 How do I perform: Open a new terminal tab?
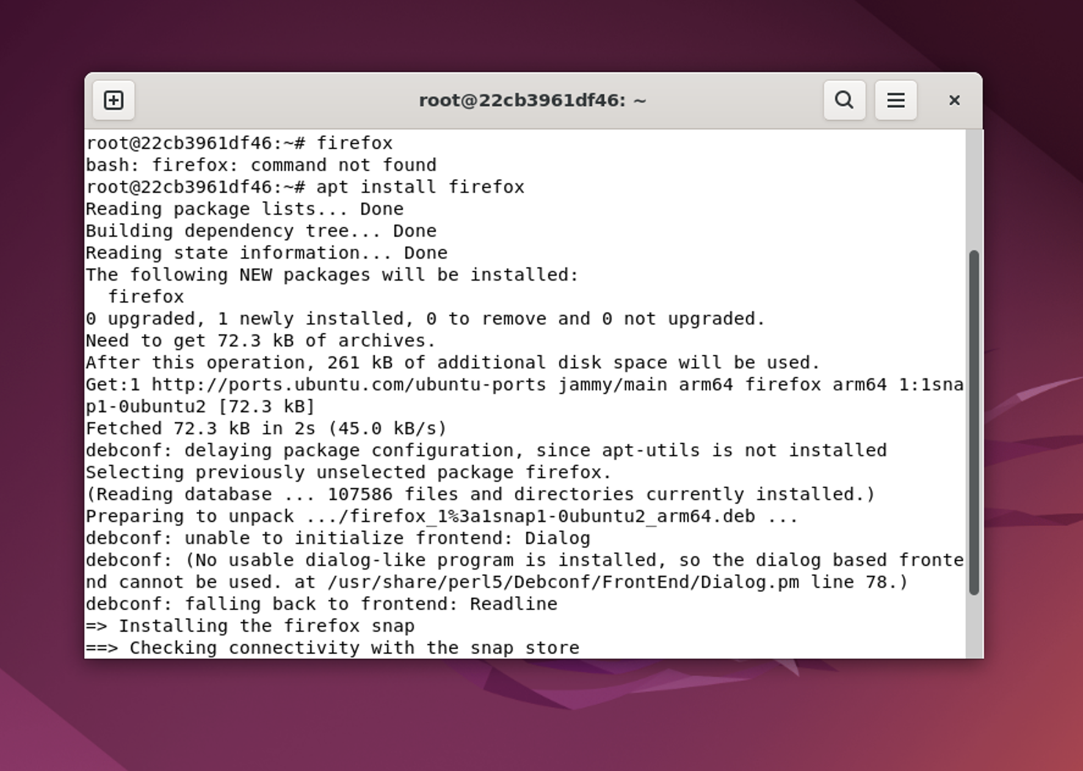click(114, 100)
